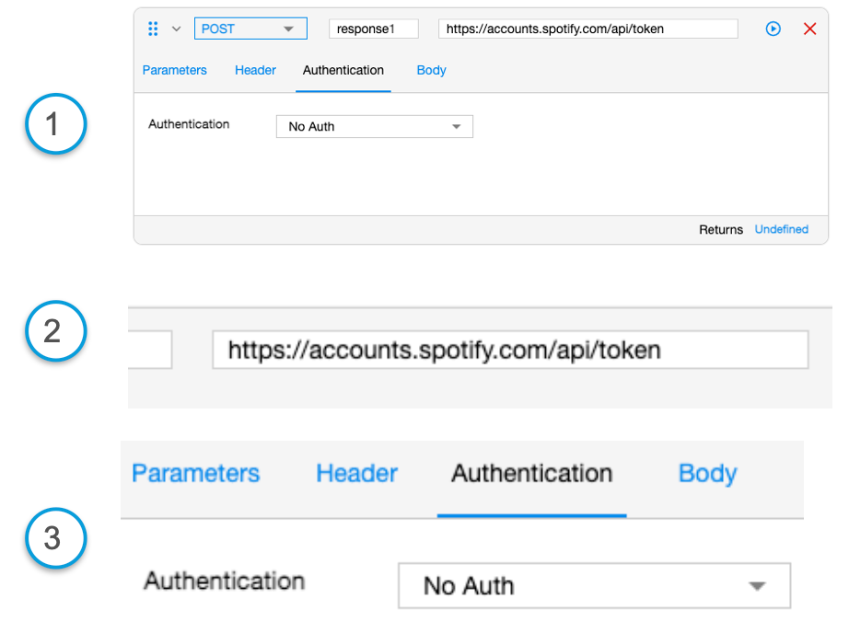Screen dimensions: 849x633
Task: Click the enlarged Authentication field label in panel 3
Action: tap(224, 581)
